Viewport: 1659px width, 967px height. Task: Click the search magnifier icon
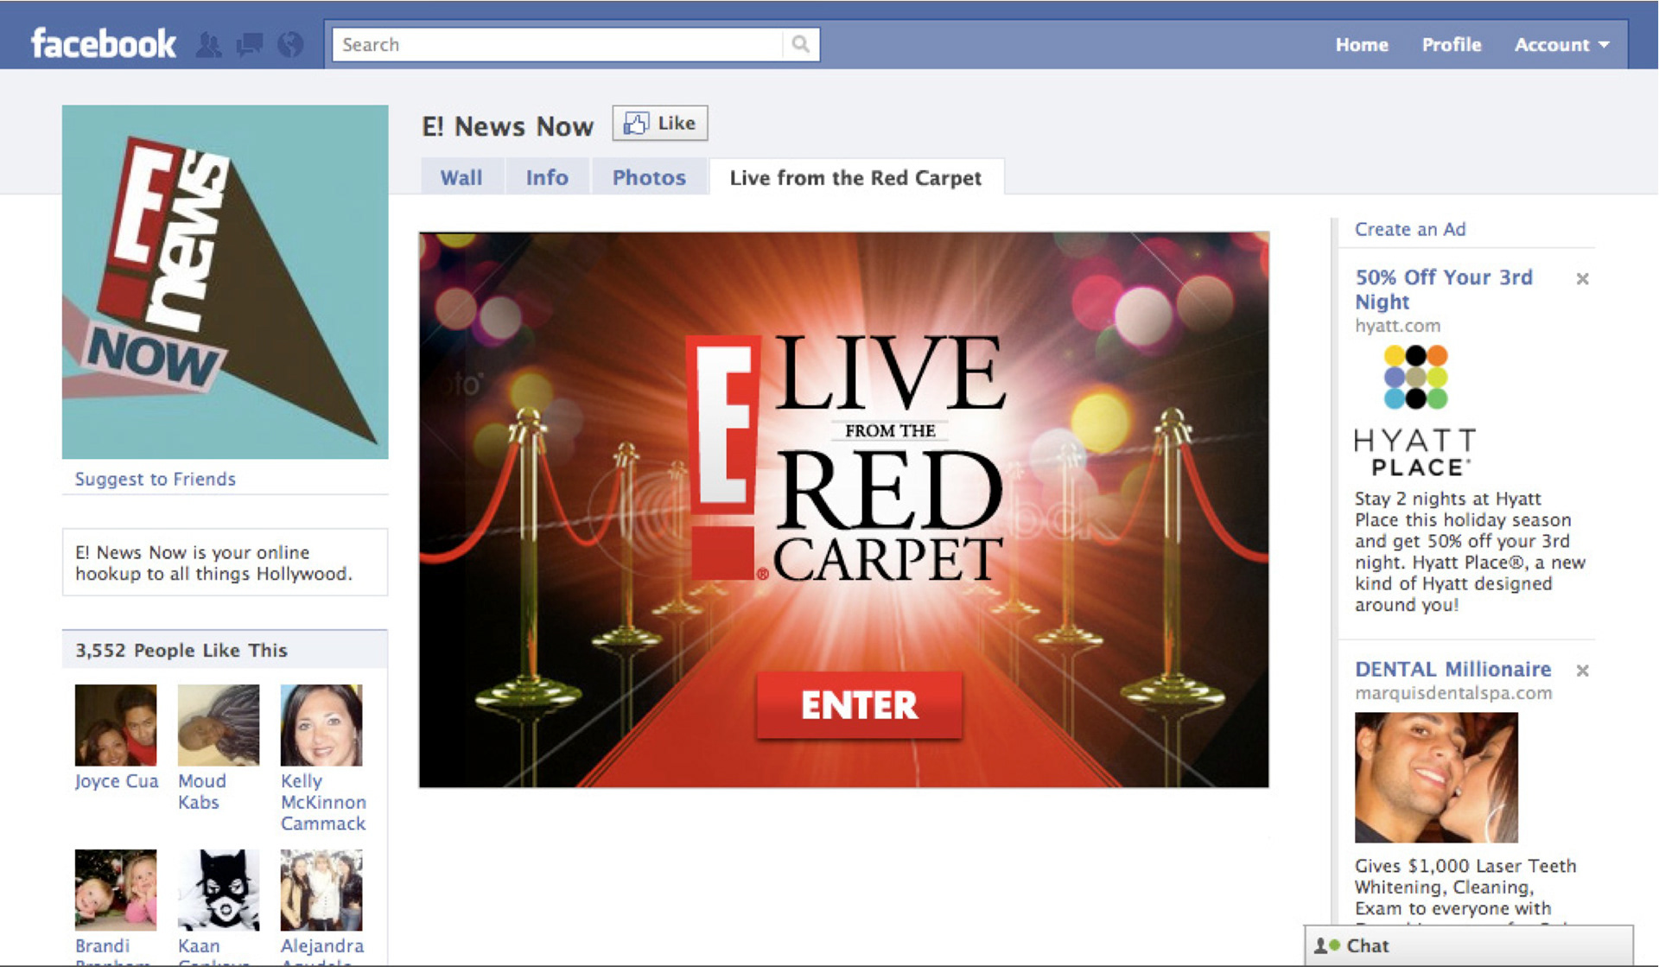click(801, 44)
